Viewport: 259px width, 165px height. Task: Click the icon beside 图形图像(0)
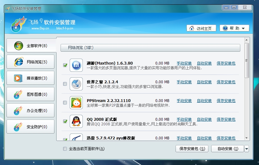(x=18, y=94)
